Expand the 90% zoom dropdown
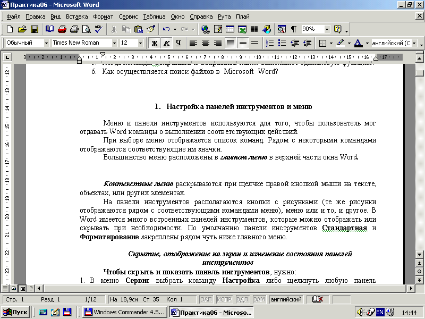The image size is (425, 319). [327, 29]
